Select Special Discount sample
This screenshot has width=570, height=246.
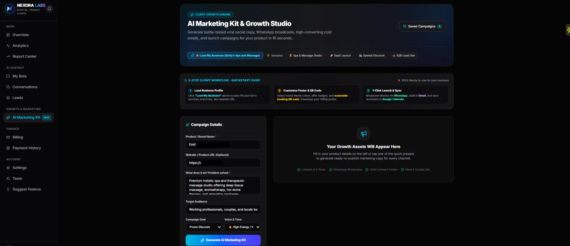click(371, 55)
